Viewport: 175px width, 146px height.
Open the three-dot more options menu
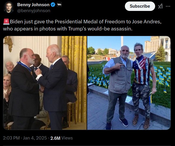click(x=168, y=6)
